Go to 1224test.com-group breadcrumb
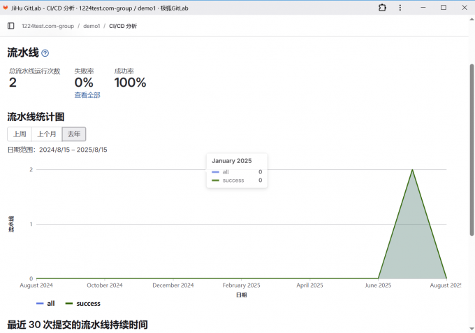This screenshot has height=333, width=475. (47, 26)
